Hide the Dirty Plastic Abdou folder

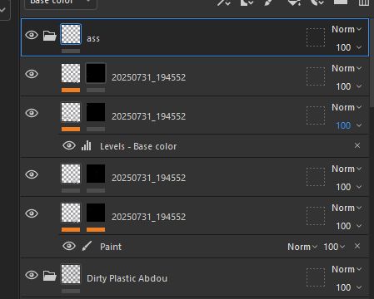pos(32,275)
